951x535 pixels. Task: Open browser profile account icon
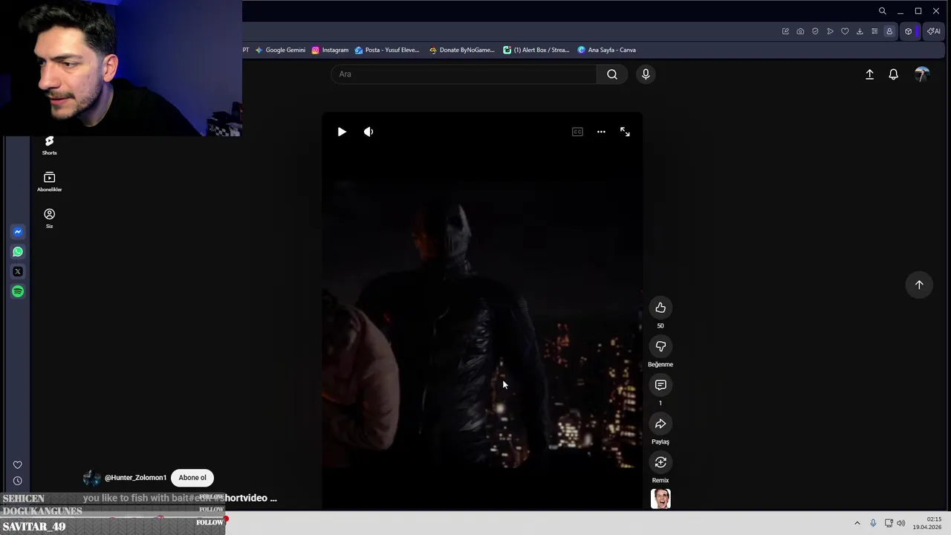tap(889, 31)
